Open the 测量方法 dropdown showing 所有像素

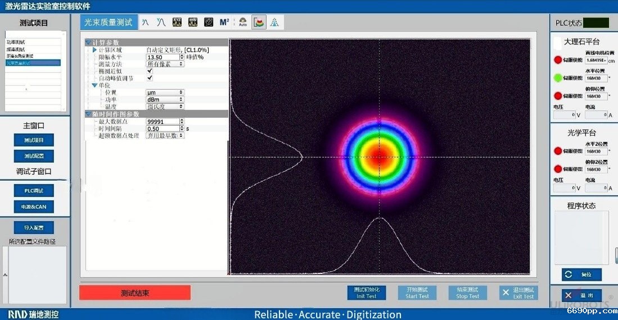click(x=165, y=64)
